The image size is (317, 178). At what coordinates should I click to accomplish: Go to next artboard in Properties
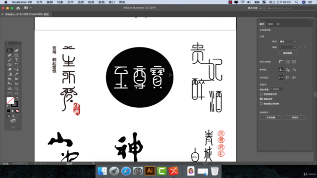click(305, 47)
